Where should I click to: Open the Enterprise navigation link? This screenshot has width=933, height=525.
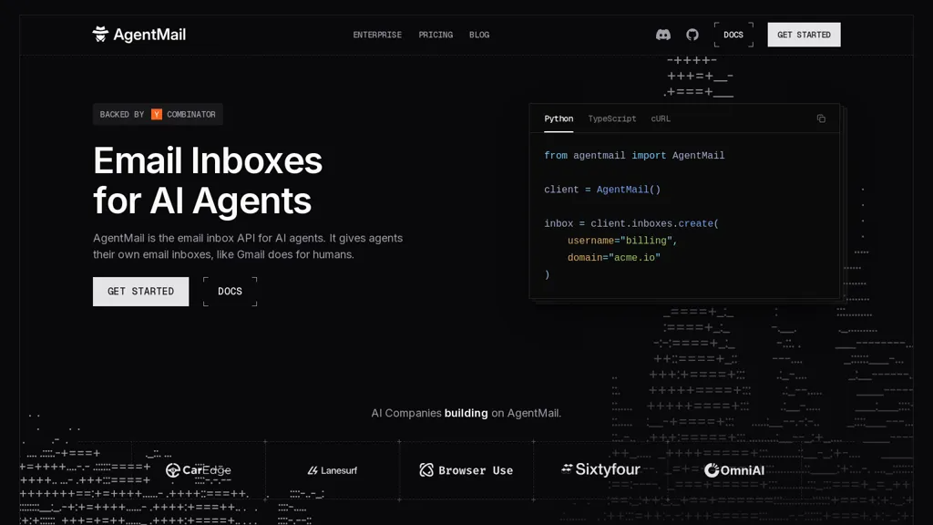click(377, 35)
